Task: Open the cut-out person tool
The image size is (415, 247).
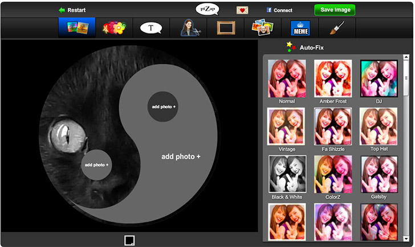Action: (x=189, y=27)
